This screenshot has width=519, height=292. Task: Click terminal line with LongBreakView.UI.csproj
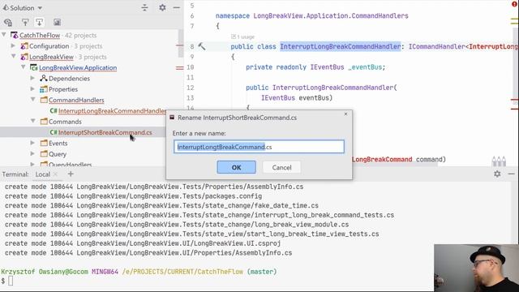click(143, 243)
